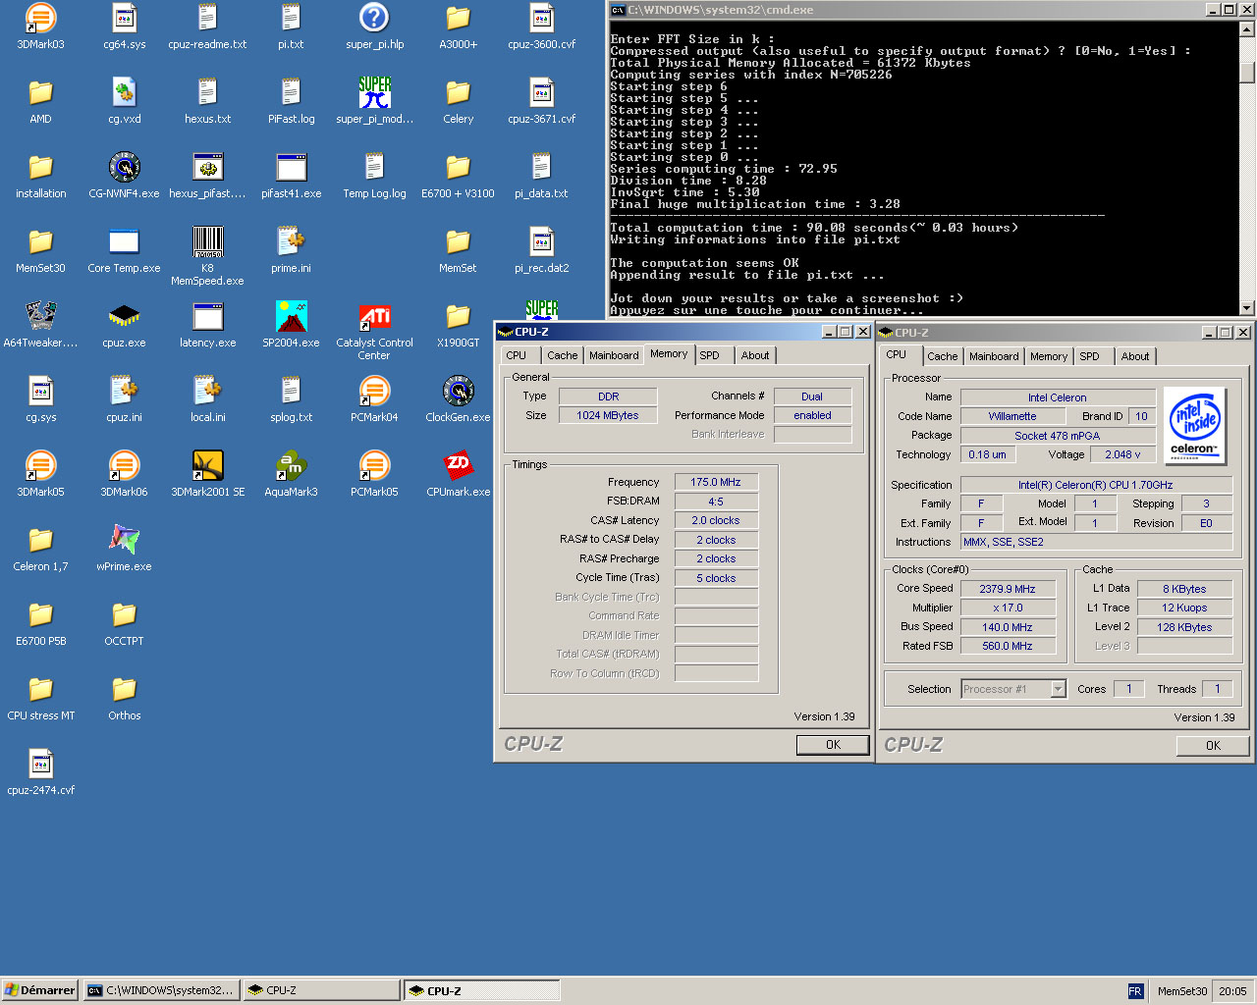Launch pifast41.exe icon
Image resolution: width=1257 pixels, height=1005 pixels.
click(291, 167)
